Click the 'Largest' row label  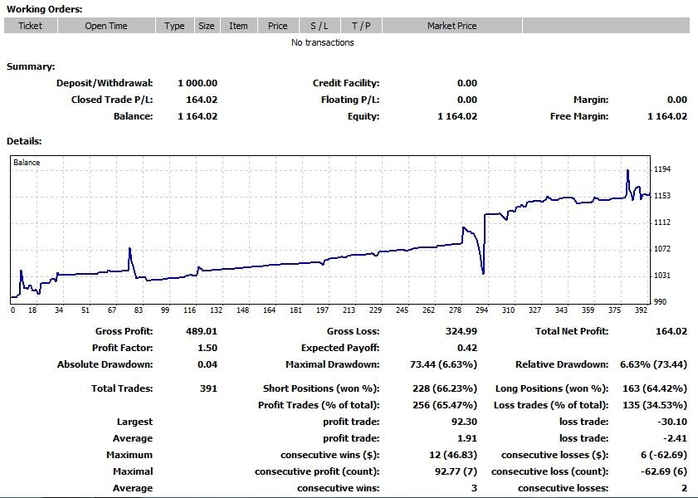[x=134, y=422]
